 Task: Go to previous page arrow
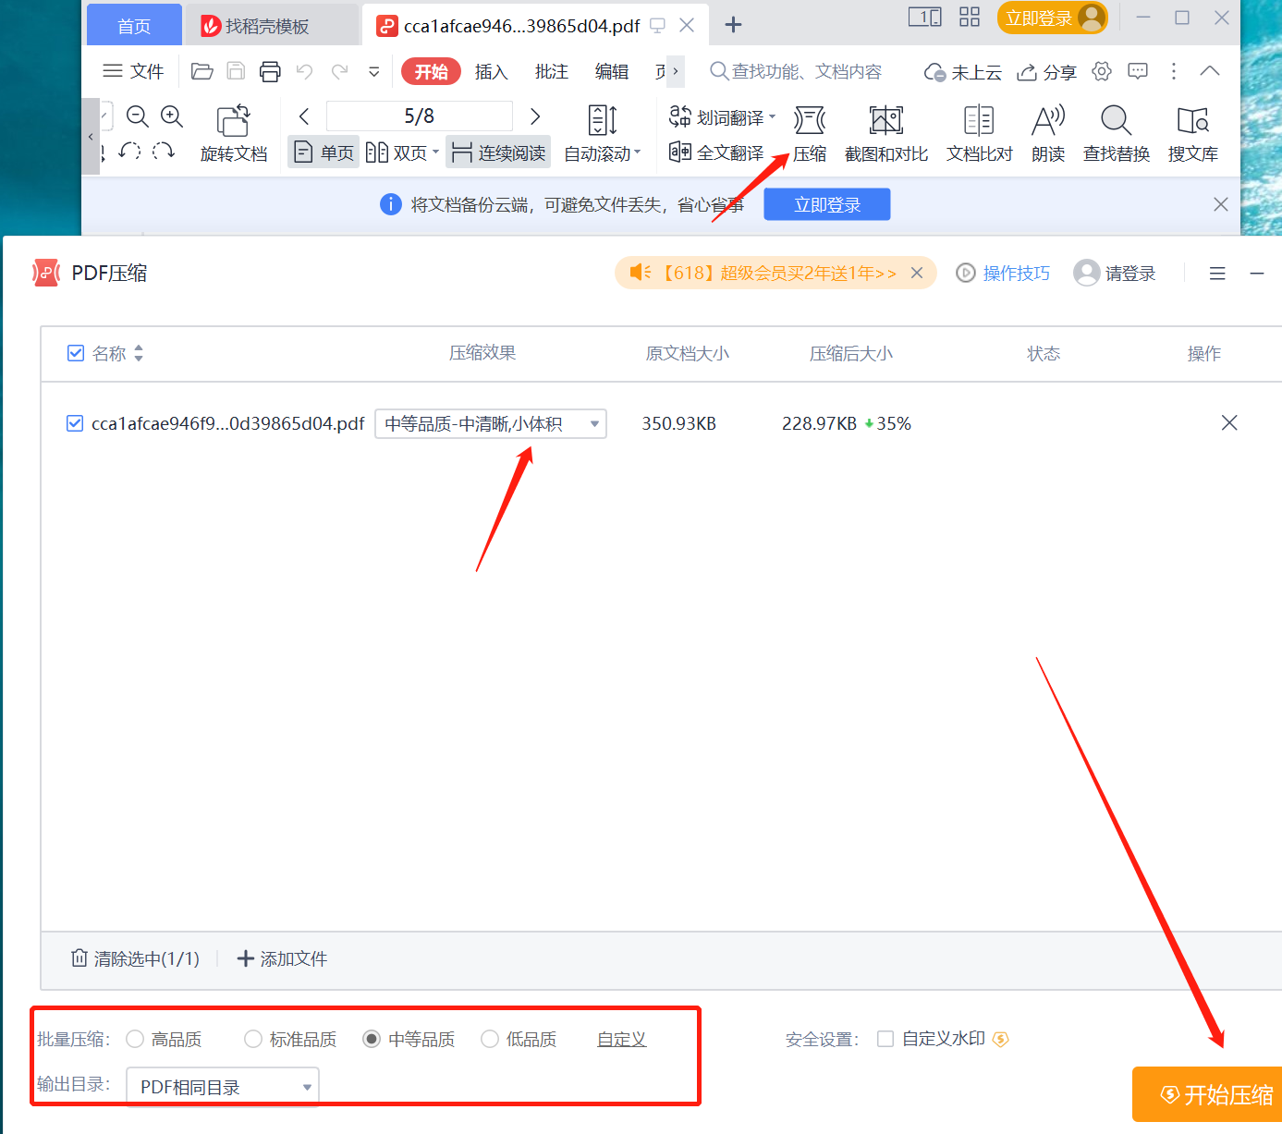tap(304, 116)
